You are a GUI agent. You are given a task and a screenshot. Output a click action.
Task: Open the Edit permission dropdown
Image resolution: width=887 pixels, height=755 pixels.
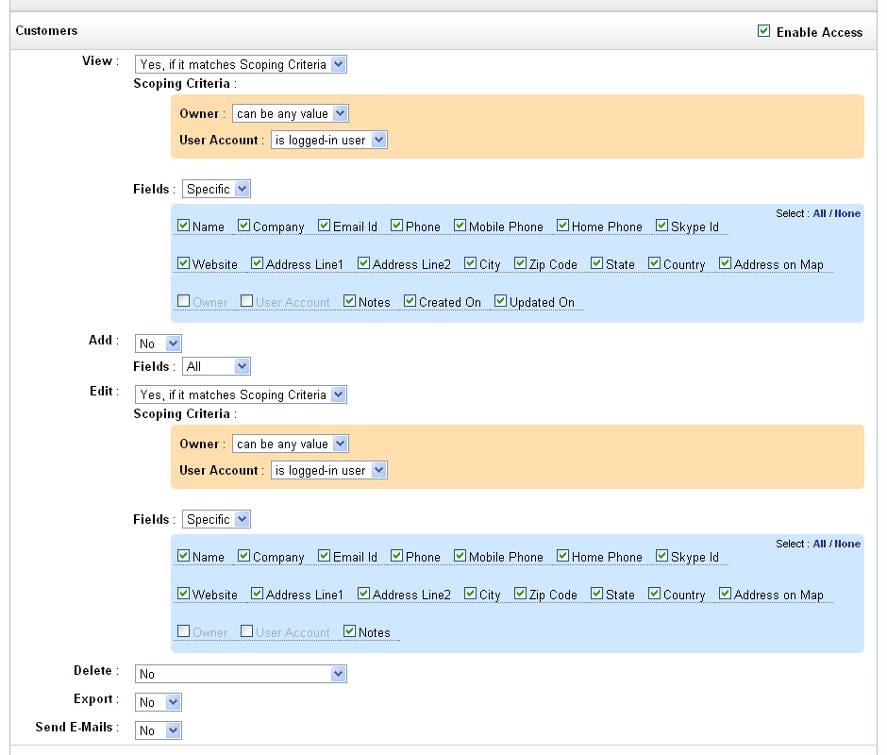[340, 394]
